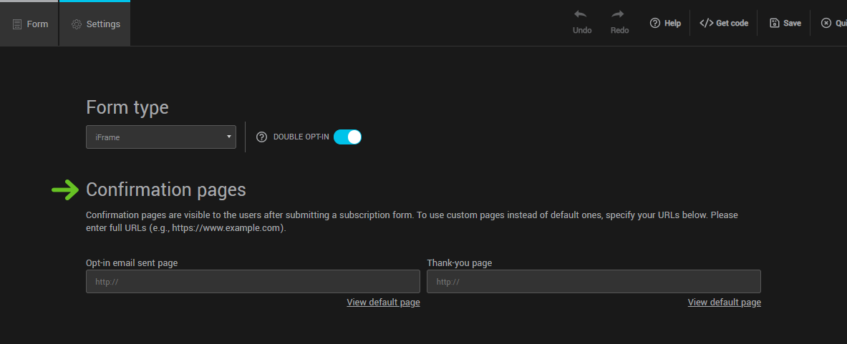Click the DOUBLE OPT-IN label text
Viewport: 847px width, 344px height.
coord(301,137)
